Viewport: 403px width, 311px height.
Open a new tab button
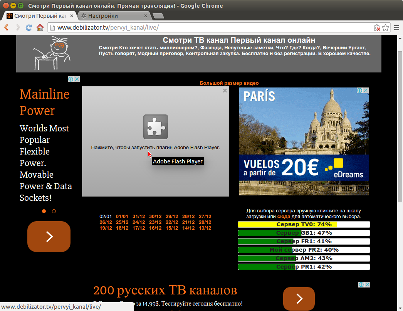click(x=158, y=16)
